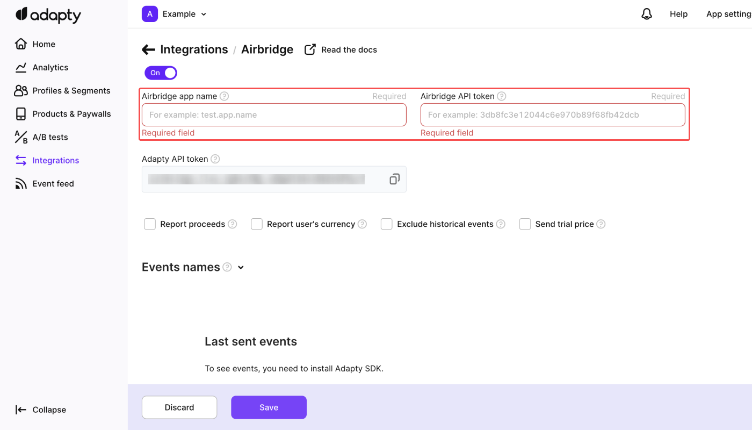
Task: Click the purple A app avatar
Action: (x=149, y=14)
